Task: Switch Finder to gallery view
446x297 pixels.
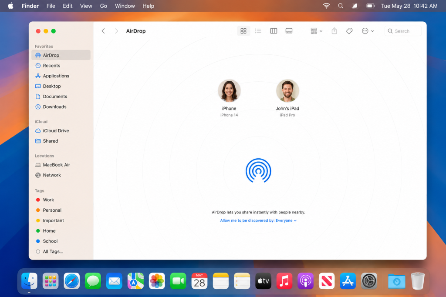Action: click(x=289, y=31)
